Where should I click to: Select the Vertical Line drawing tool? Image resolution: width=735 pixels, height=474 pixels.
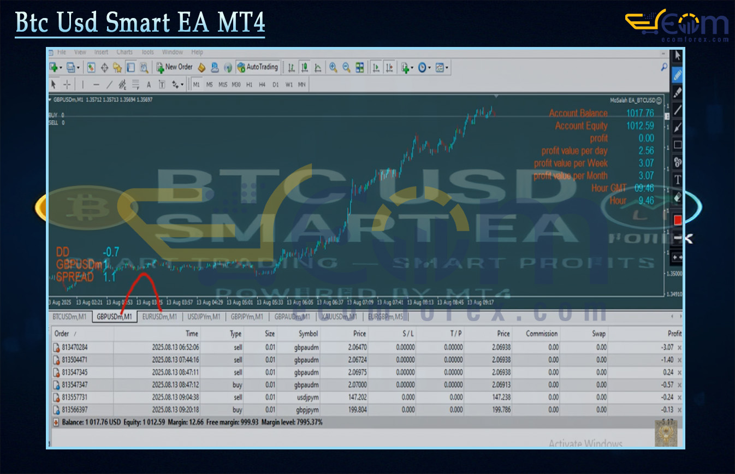pos(83,85)
